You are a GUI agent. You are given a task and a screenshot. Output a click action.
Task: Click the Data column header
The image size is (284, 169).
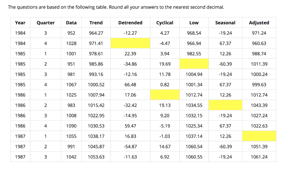71,23
